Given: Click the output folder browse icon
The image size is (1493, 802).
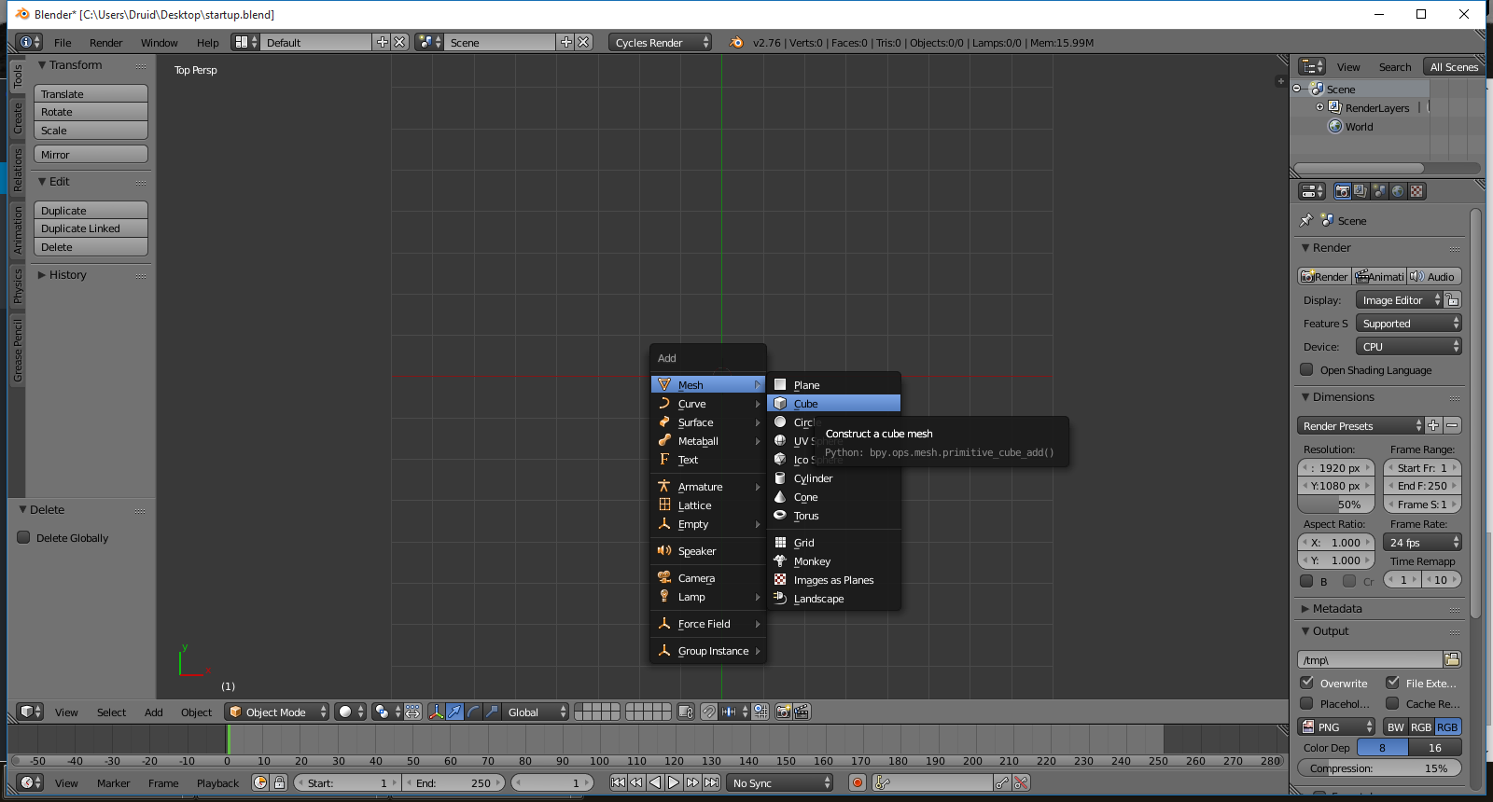Looking at the screenshot, I should (x=1452, y=659).
